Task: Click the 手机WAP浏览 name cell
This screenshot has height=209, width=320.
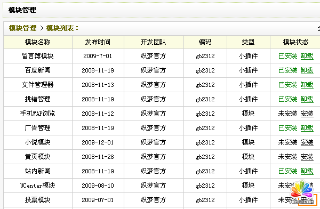Action: point(38,114)
